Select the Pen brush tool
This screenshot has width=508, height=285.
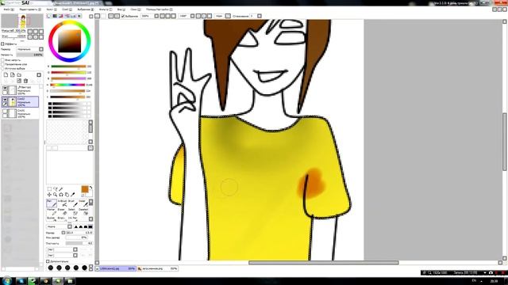click(52, 203)
